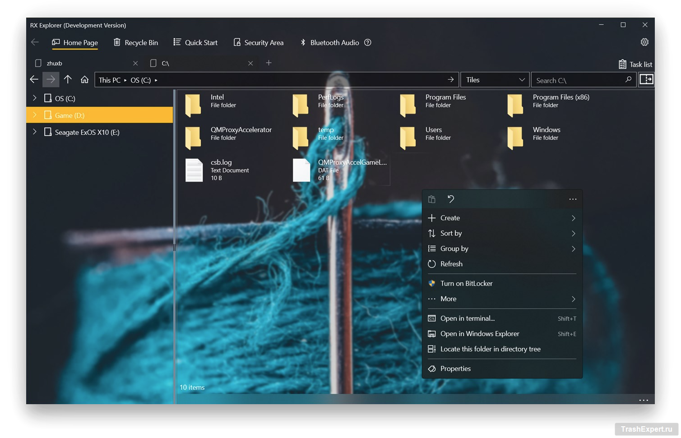
Task: Open the Tiles view mode dropdown
Action: tap(495, 80)
